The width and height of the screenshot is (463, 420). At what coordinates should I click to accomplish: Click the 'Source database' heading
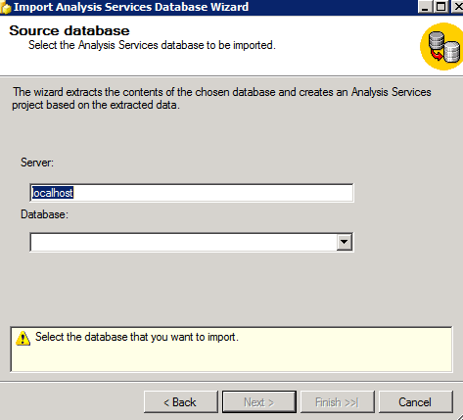click(69, 30)
